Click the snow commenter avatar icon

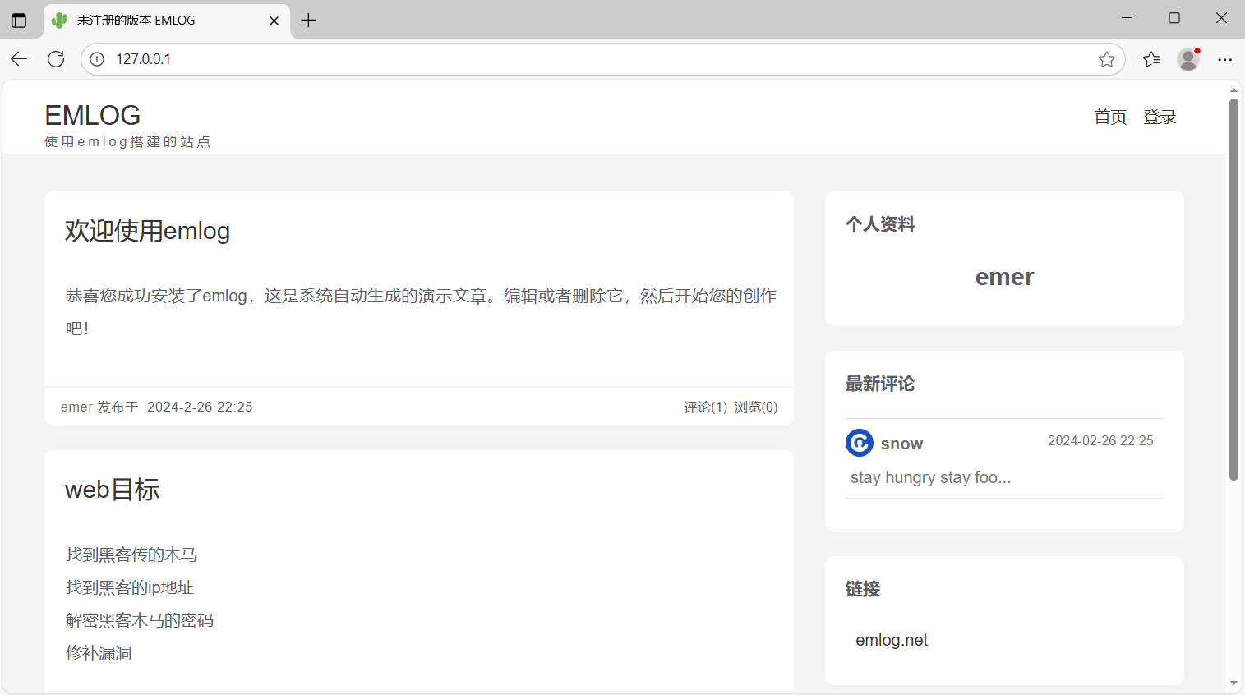coord(860,443)
